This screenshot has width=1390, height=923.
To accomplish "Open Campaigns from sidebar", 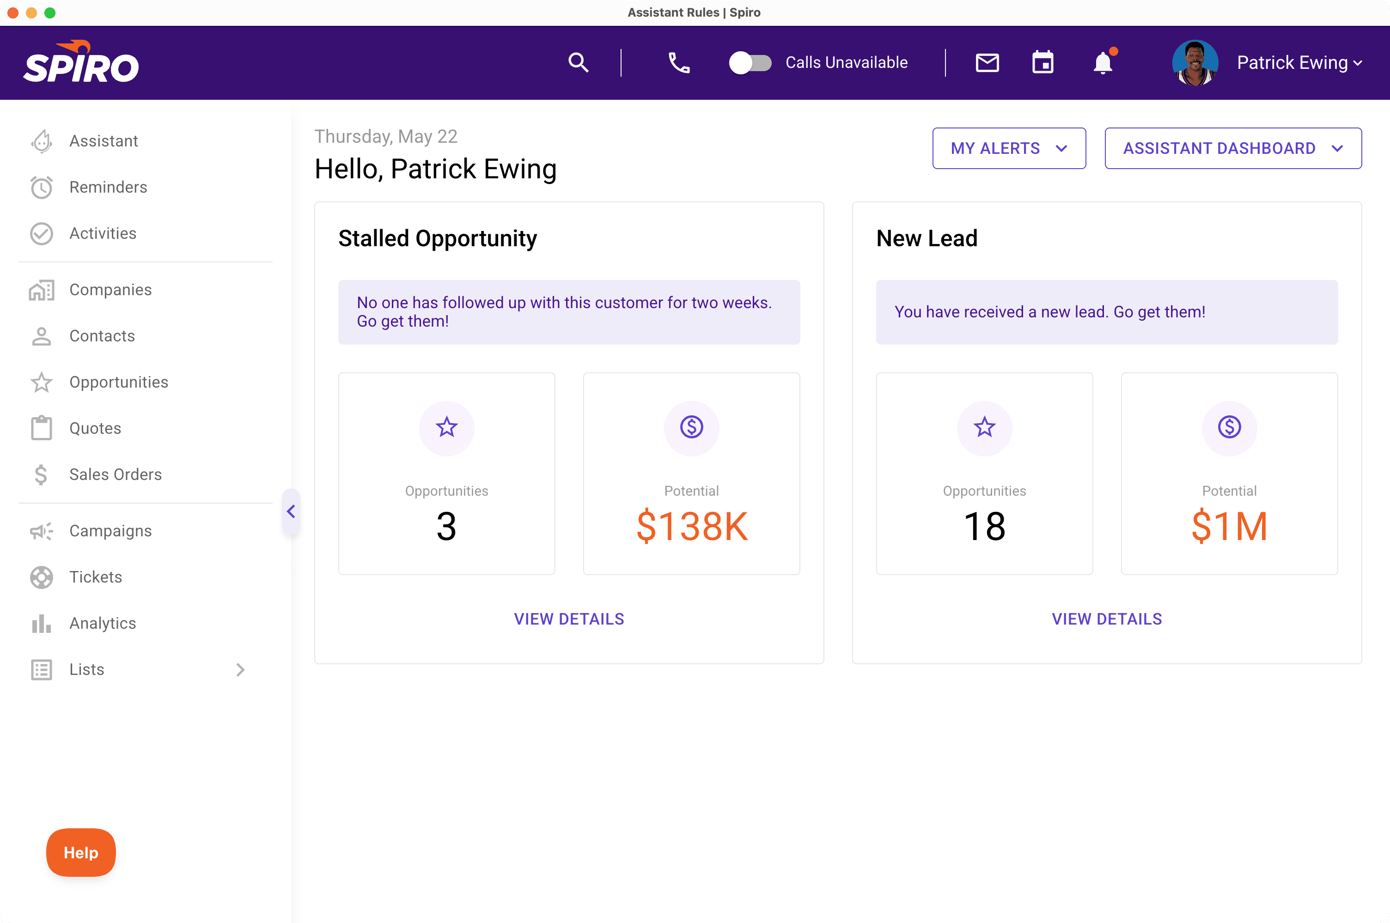I will 111,531.
